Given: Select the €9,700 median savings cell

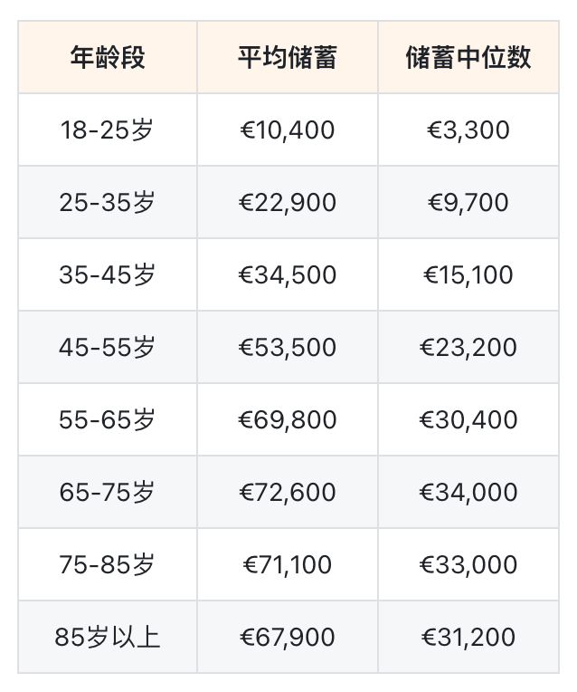Looking at the screenshot, I should [x=468, y=203].
